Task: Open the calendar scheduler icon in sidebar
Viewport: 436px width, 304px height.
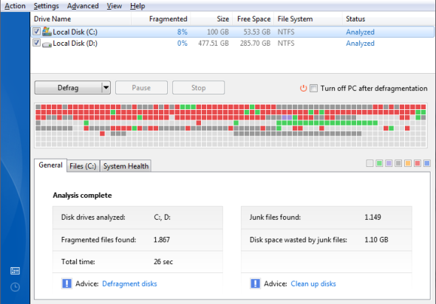Action: pos(15,271)
